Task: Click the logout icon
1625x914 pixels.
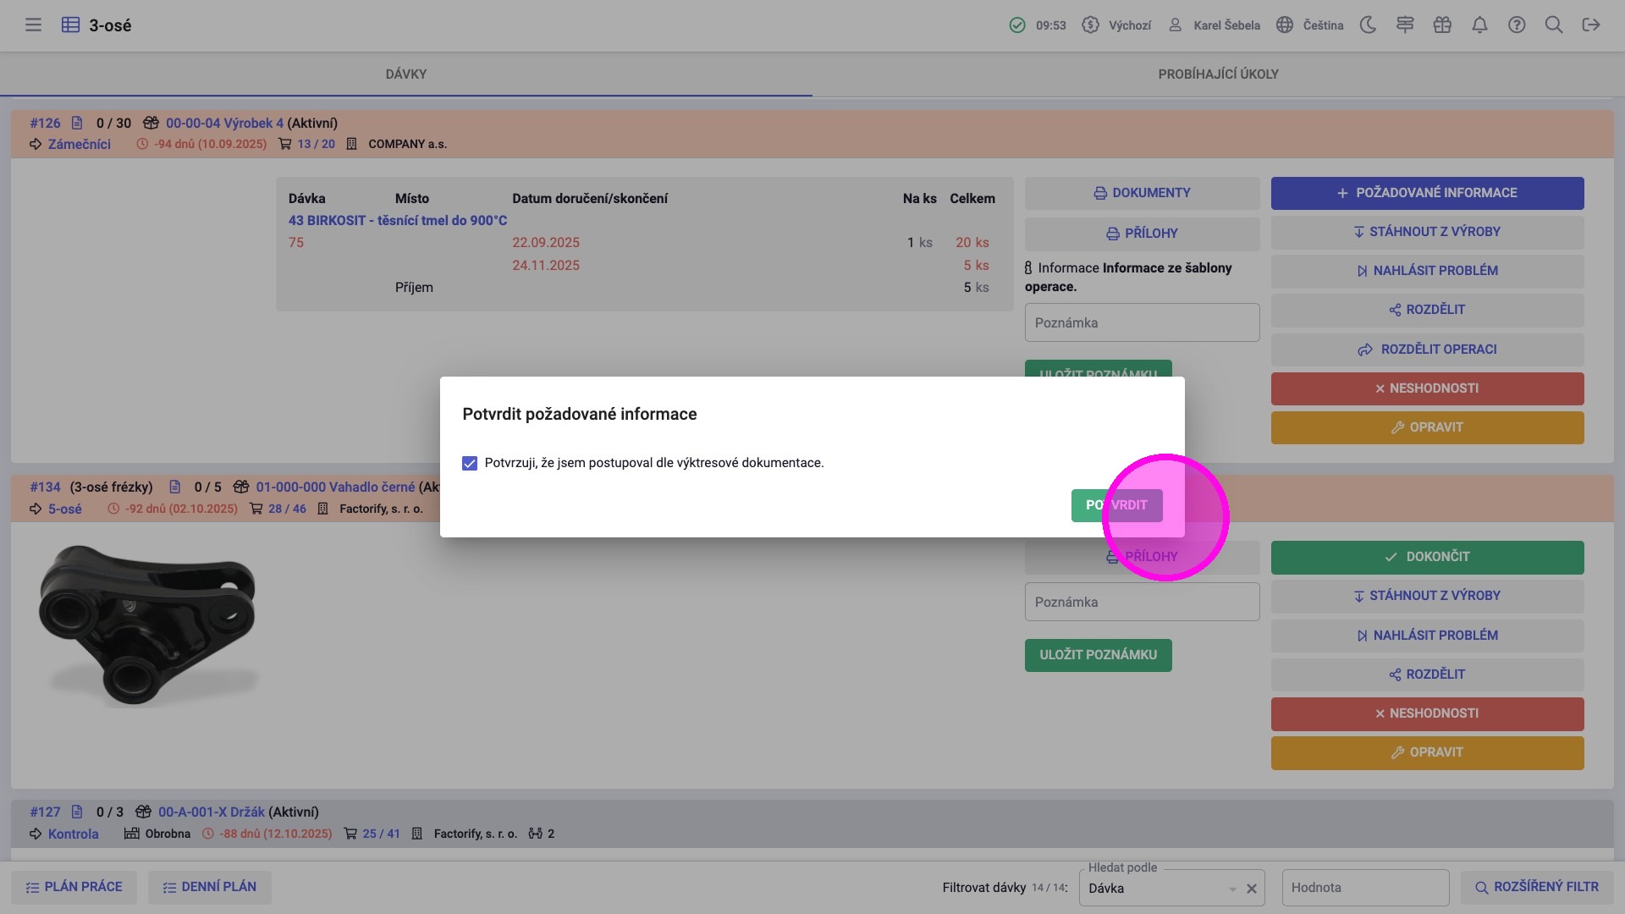Action: pyautogui.click(x=1591, y=25)
